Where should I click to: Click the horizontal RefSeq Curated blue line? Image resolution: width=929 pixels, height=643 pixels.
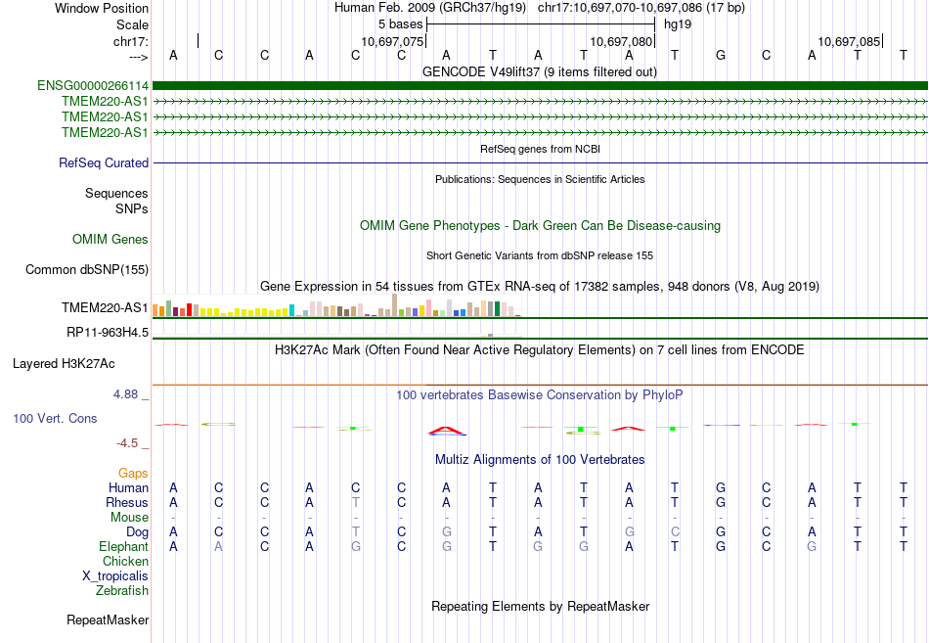click(x=540, y=162)
